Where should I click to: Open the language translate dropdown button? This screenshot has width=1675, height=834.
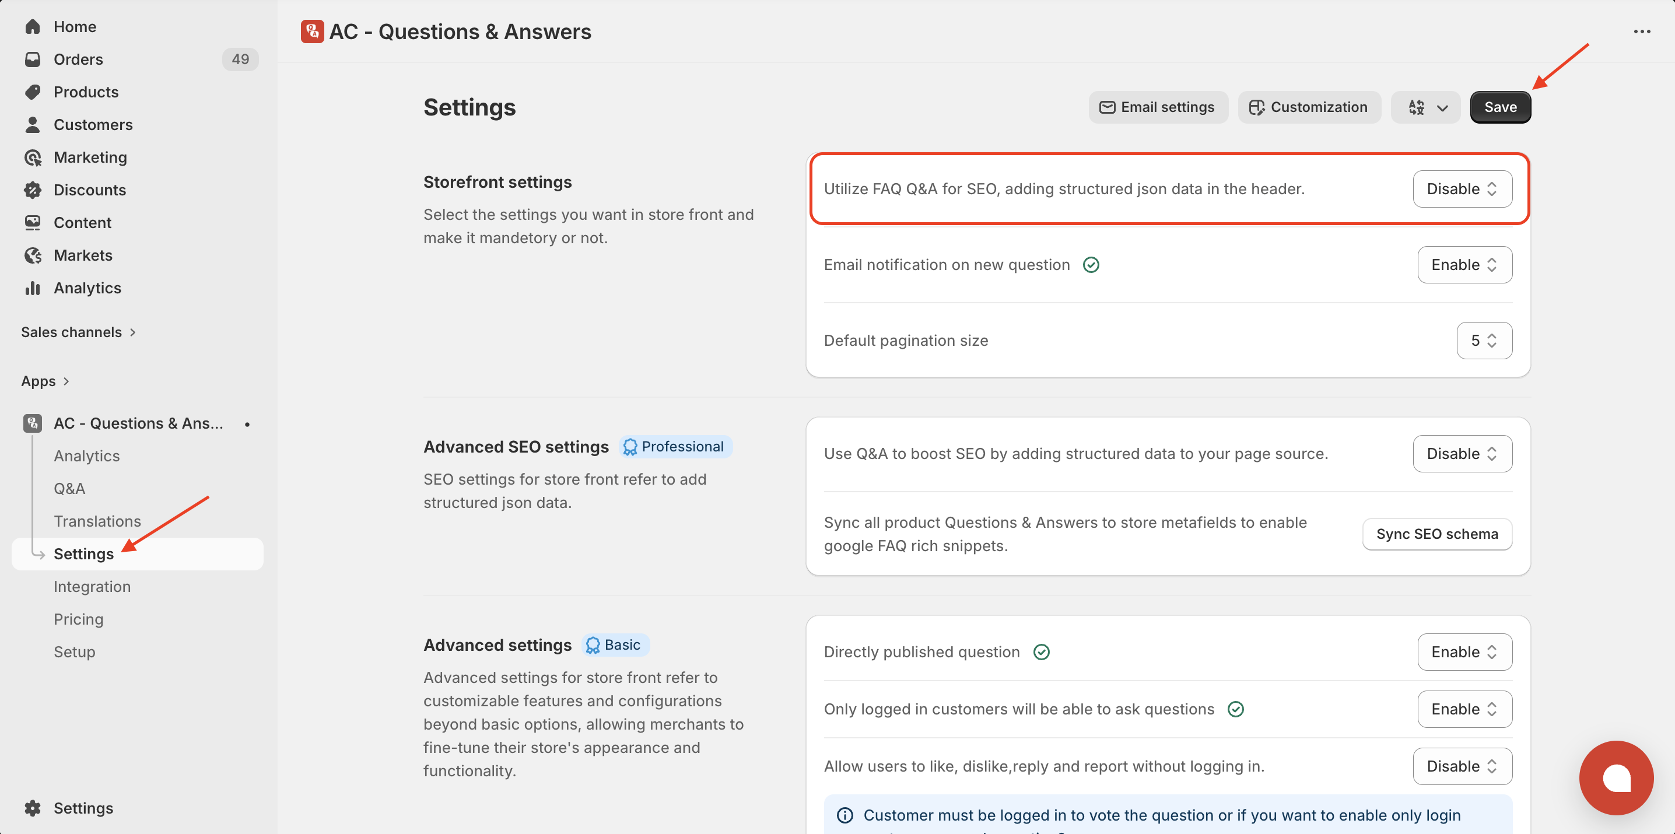(1425, 107)
